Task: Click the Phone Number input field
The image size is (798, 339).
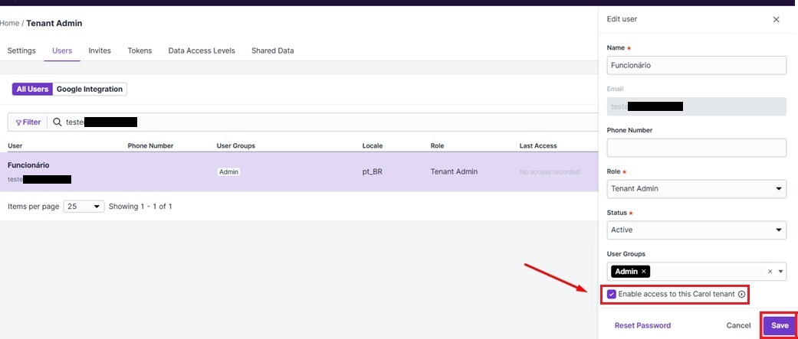Action: tap(697, 148)
